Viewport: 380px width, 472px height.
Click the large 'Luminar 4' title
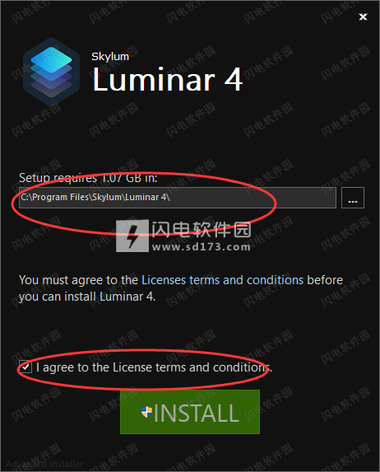click(168, 79)
